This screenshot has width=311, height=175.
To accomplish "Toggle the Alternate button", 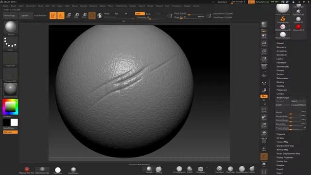I will tap(10, 132).
